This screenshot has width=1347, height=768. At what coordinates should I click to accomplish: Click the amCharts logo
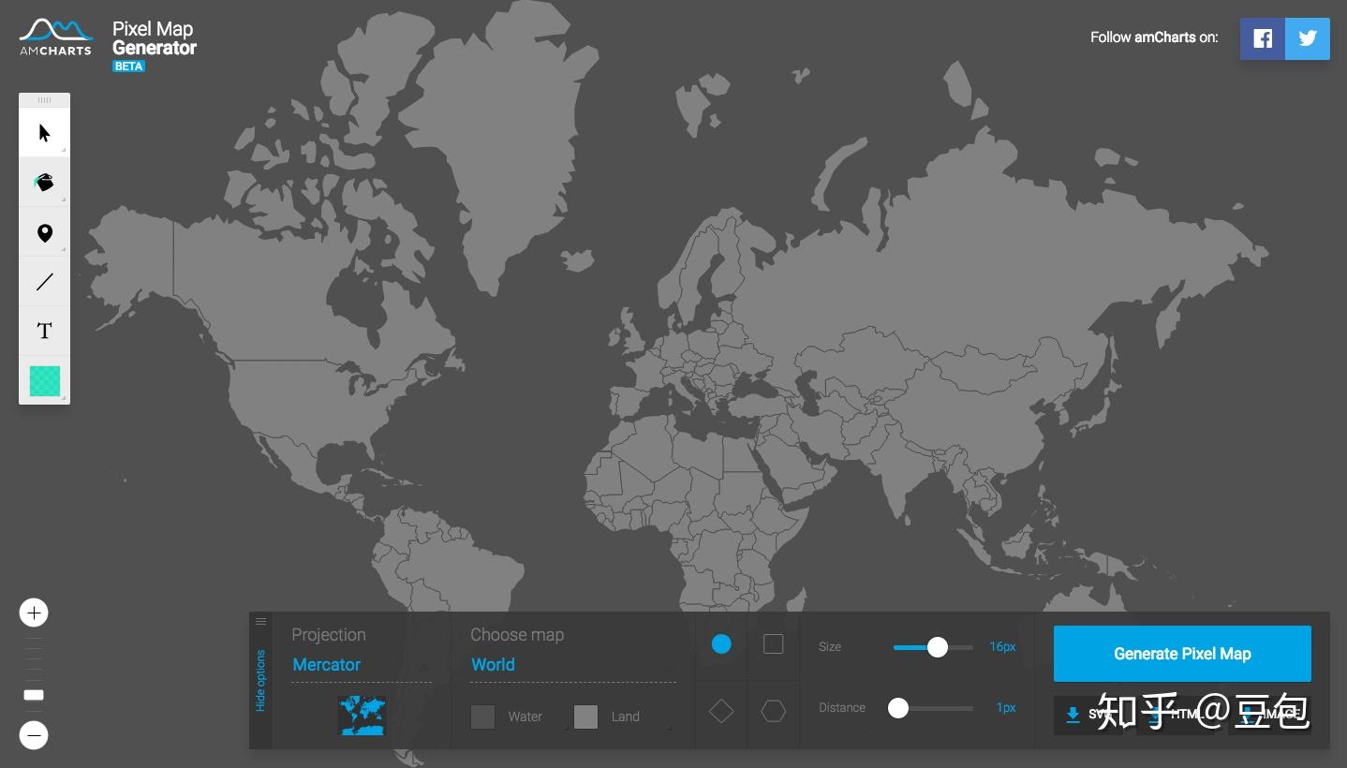56,37
